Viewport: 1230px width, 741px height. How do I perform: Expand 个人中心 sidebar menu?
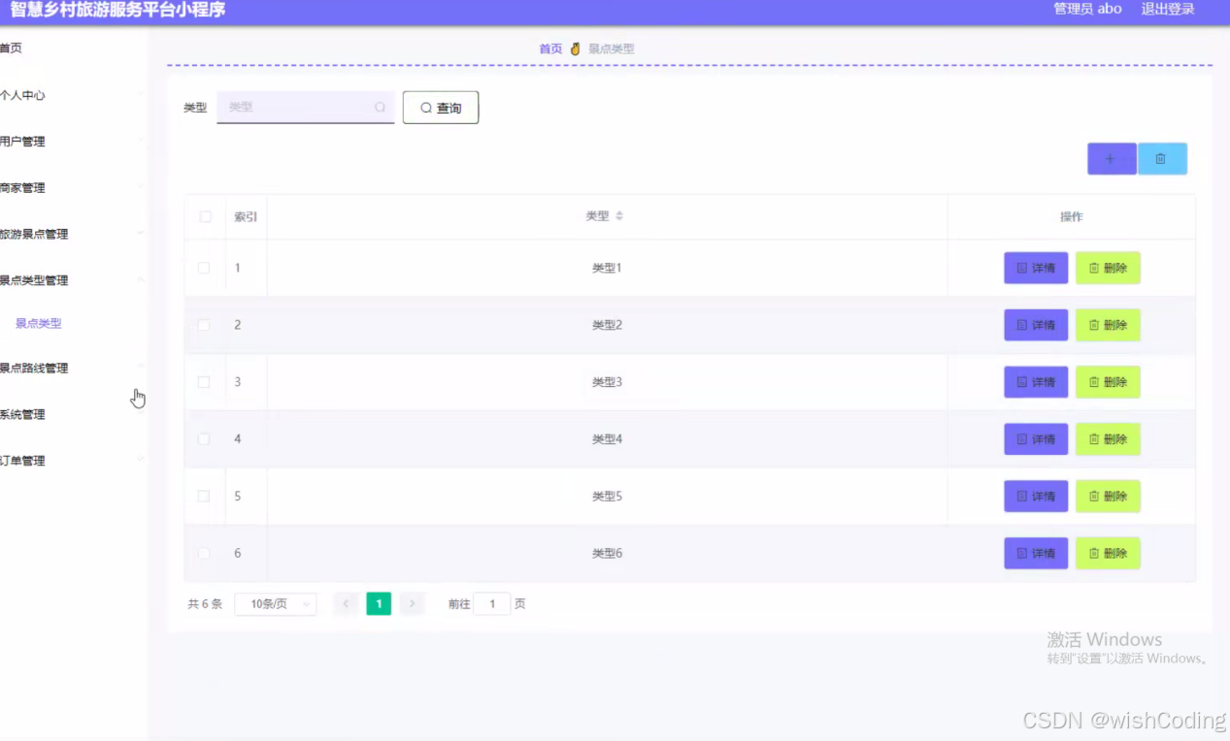(x=73, y=95)
